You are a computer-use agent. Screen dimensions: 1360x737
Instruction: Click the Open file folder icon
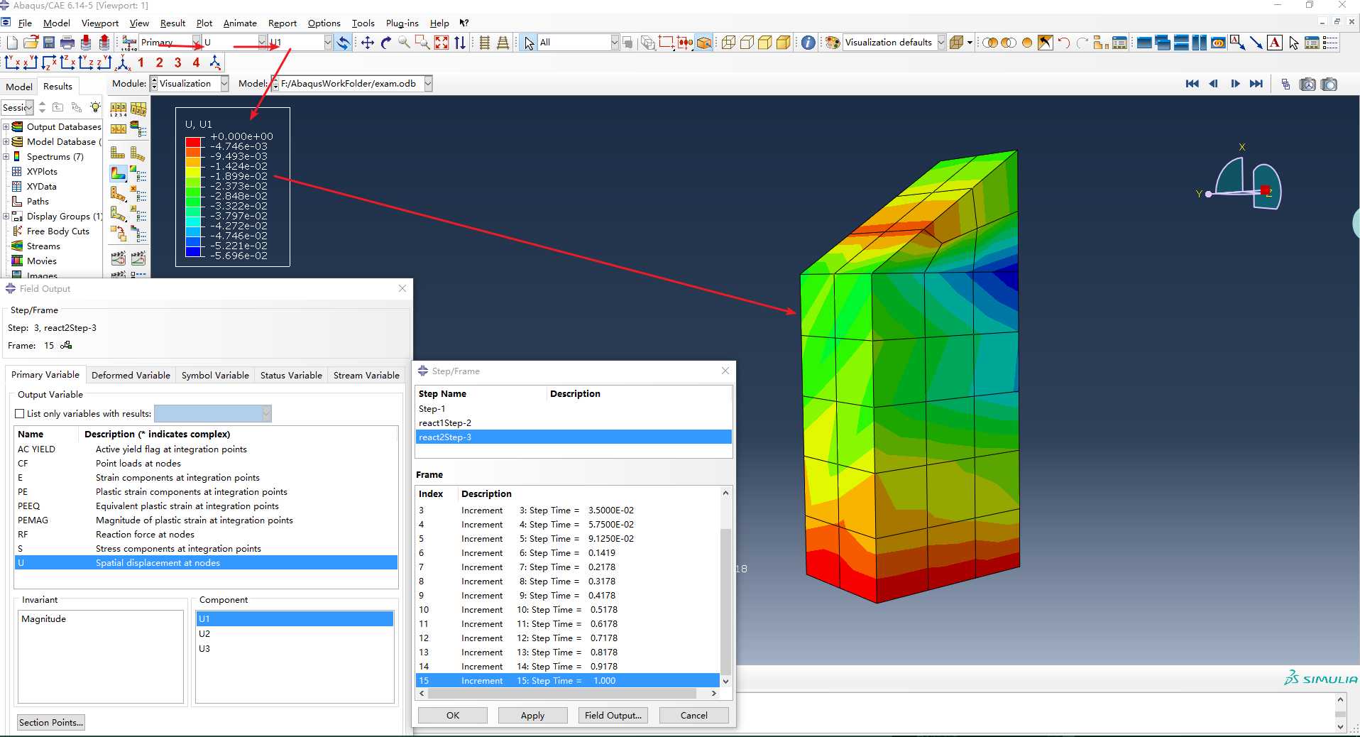pyautogui.click(x=31, y=43)
